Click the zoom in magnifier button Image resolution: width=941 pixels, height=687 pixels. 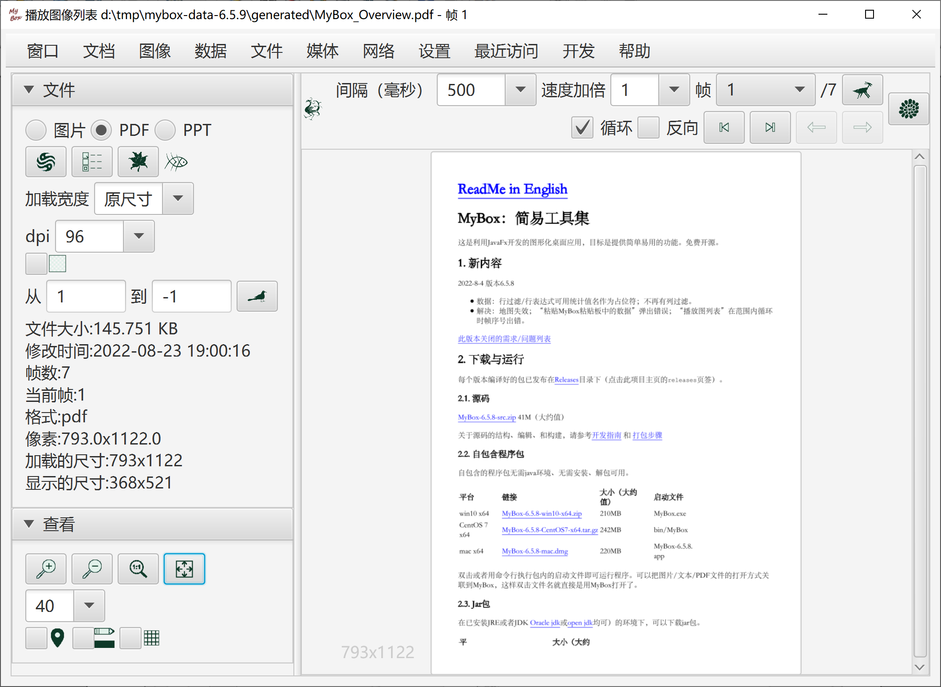[46, 569]
